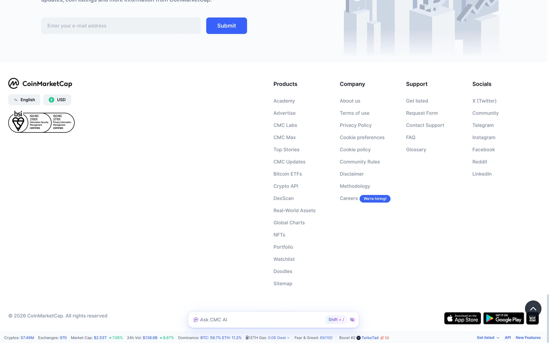This screenshot has height=343, width=549.
Task: Go to CMC Labs
Action: [285, 125]
